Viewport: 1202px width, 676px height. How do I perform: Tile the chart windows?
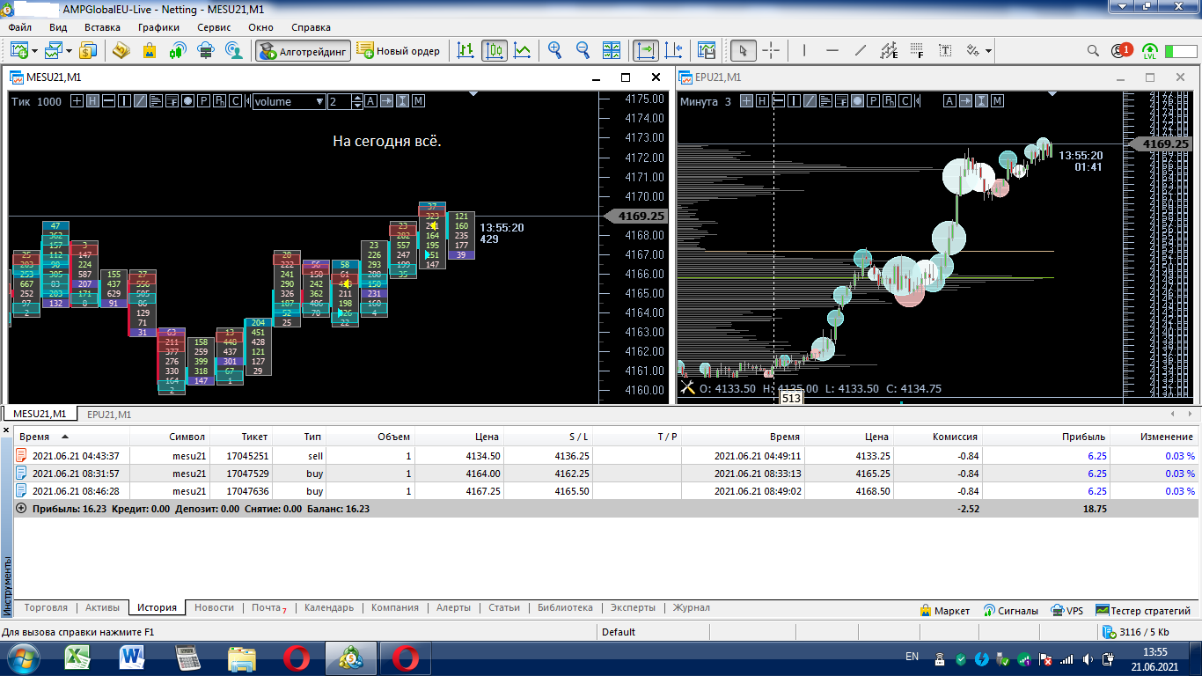612,51
